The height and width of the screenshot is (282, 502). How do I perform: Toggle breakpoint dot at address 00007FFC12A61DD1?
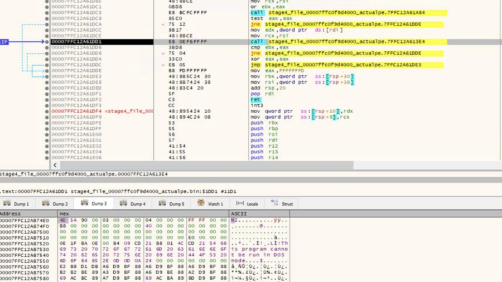tap(47, 42)
